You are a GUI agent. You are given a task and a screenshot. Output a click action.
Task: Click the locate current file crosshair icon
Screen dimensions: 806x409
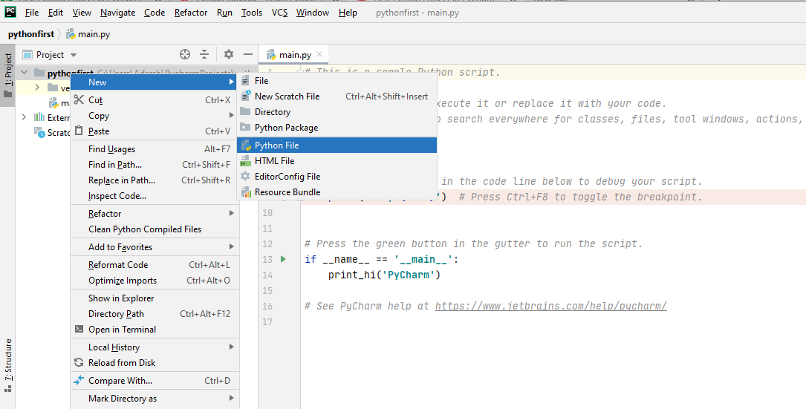pyautogui.click(x=185, y=54)
